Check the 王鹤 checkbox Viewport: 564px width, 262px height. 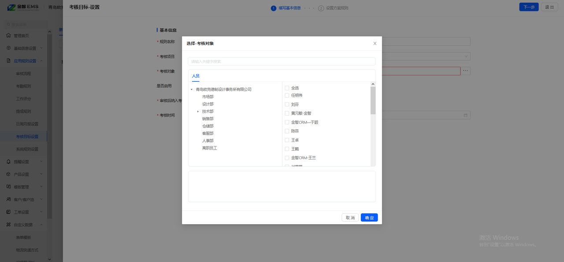tap(287, 149)
